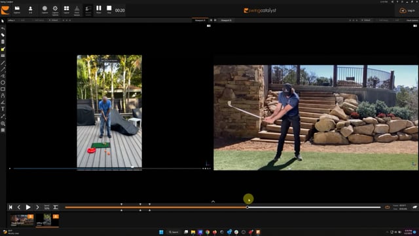Select the circle drawing tool

(x=3, y=83)
